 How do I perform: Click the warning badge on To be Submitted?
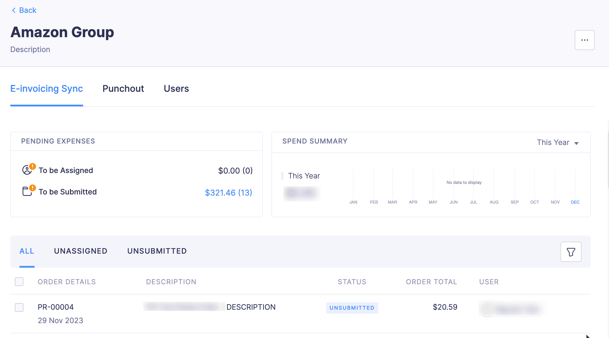pyautogui.click(x=32, y=187)
